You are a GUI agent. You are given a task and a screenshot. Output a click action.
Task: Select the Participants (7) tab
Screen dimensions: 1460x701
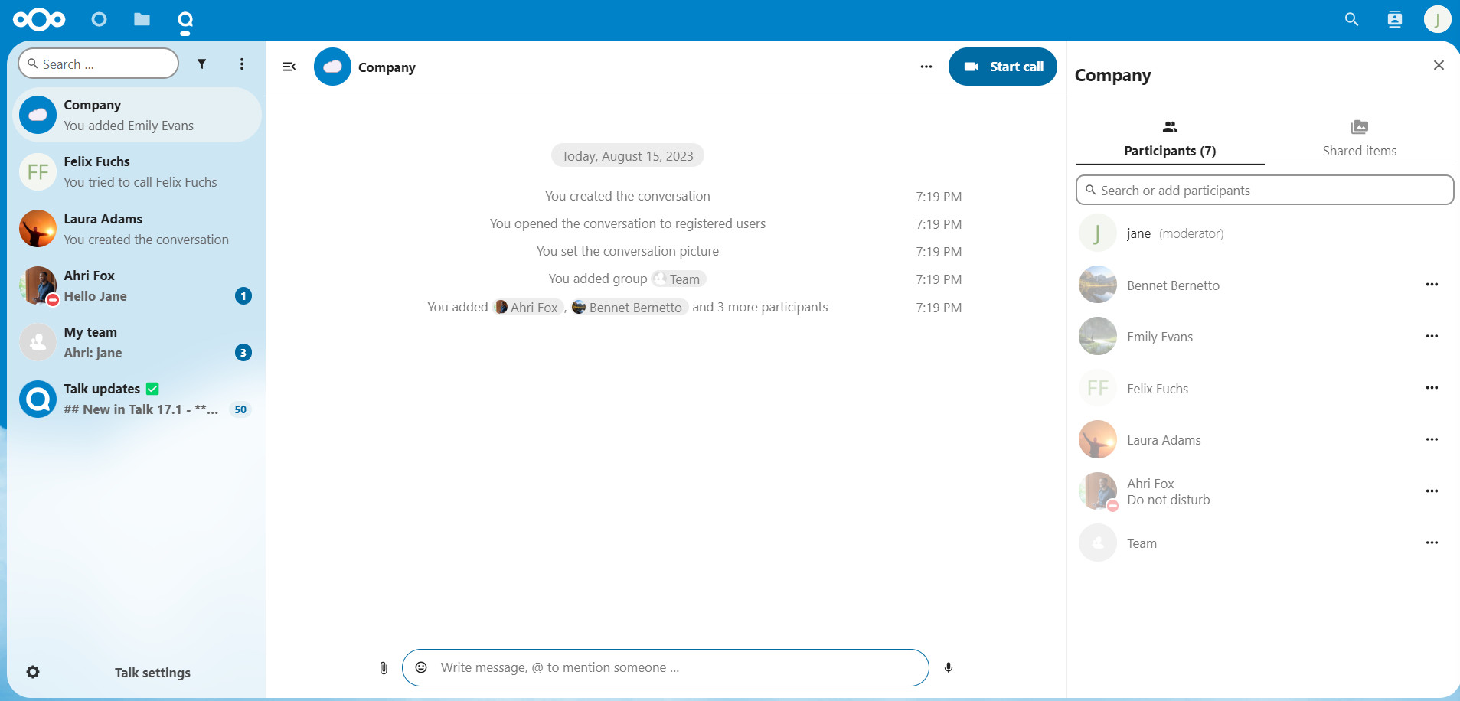tap(1169, 139)
